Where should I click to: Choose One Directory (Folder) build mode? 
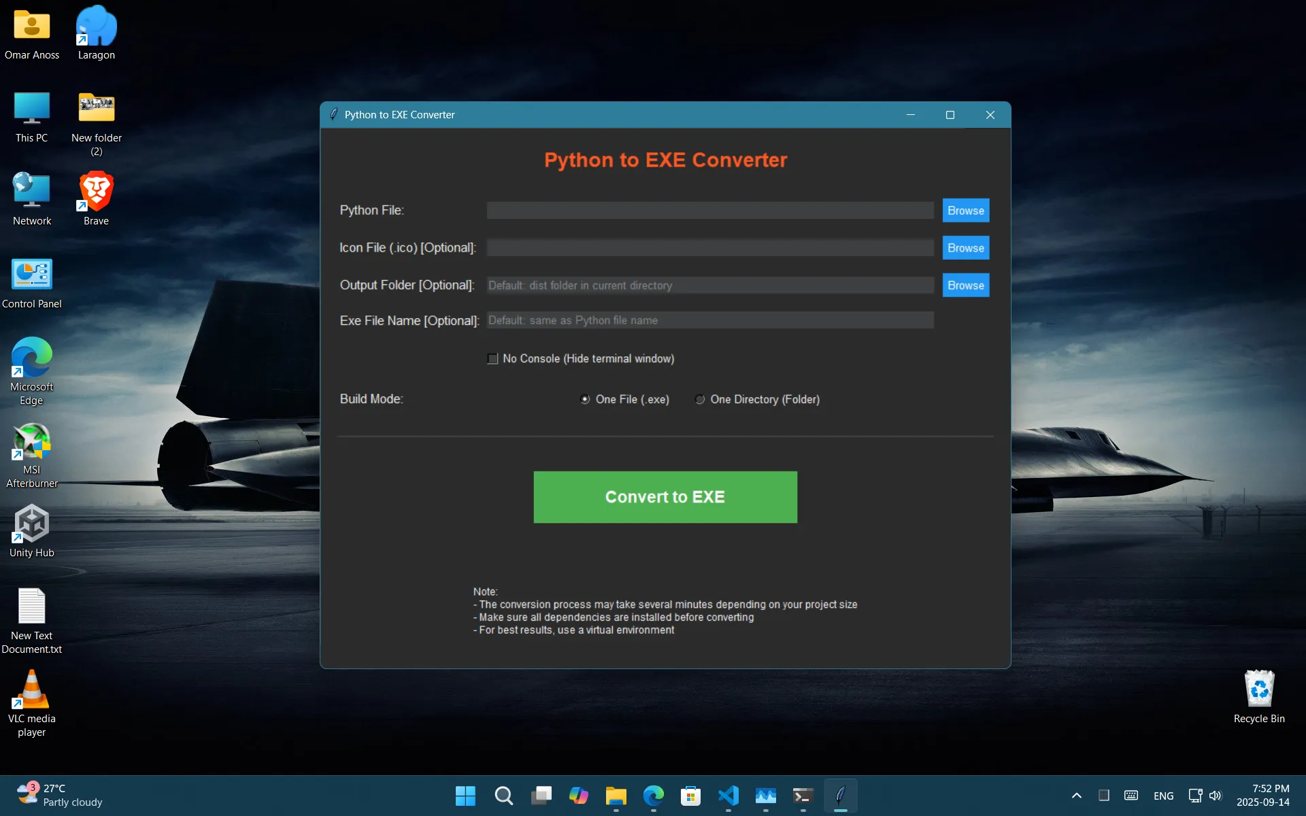(699, 399)
